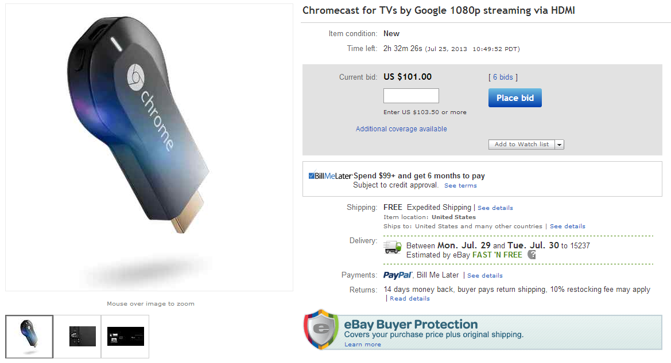The width and height of the screenshot is (671, 363).
Task: Click the eBay Buyer Protection shield icon
Action: tap(321, 330)
